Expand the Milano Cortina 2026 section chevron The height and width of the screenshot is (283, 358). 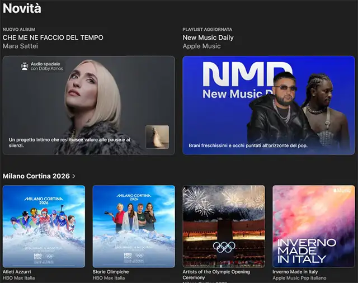click(x=73, y=176)
